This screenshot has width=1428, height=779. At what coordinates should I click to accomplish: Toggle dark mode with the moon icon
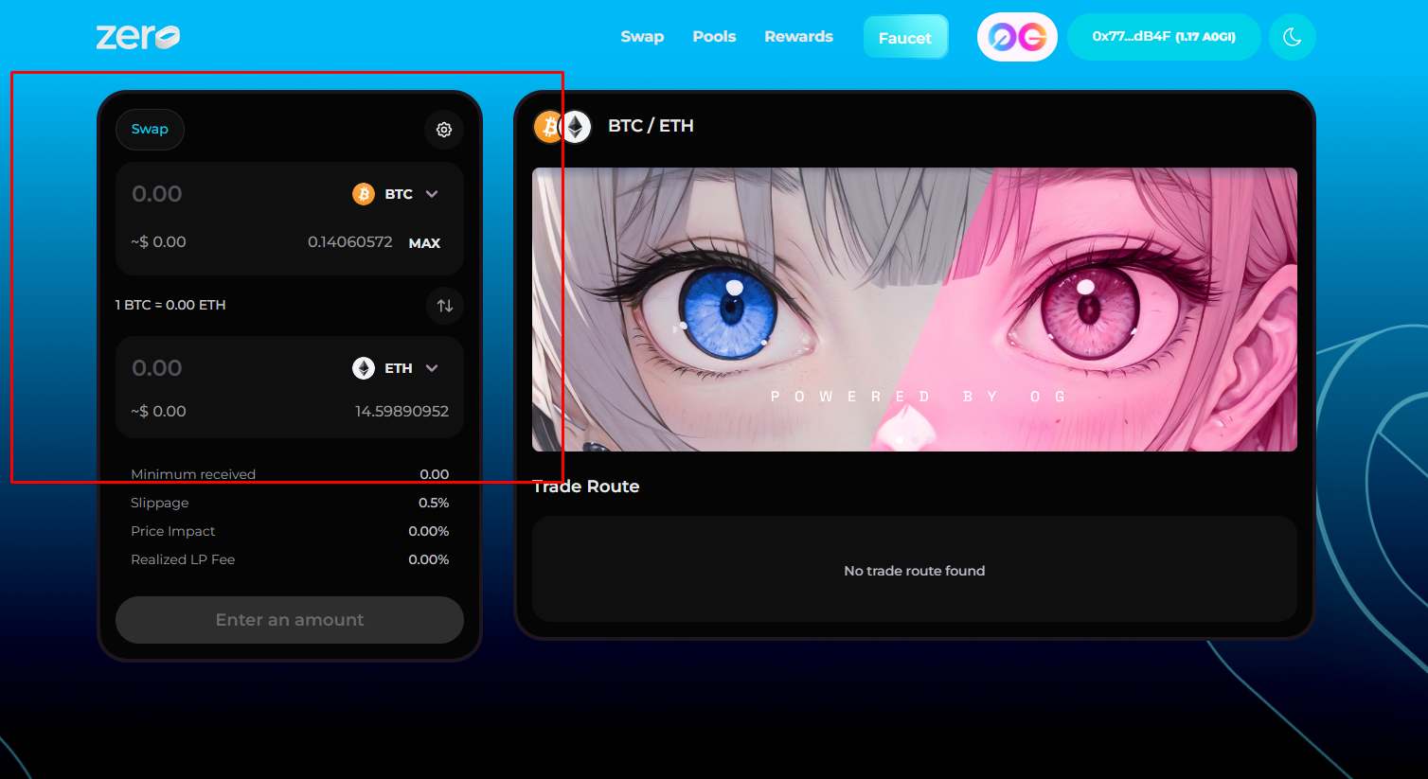[x=1292, y=37]
